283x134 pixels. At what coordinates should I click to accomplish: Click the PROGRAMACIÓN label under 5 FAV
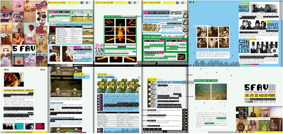coord(21,54)
